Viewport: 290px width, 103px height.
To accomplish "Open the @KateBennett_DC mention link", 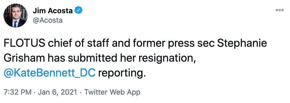I will pos(49,73).
